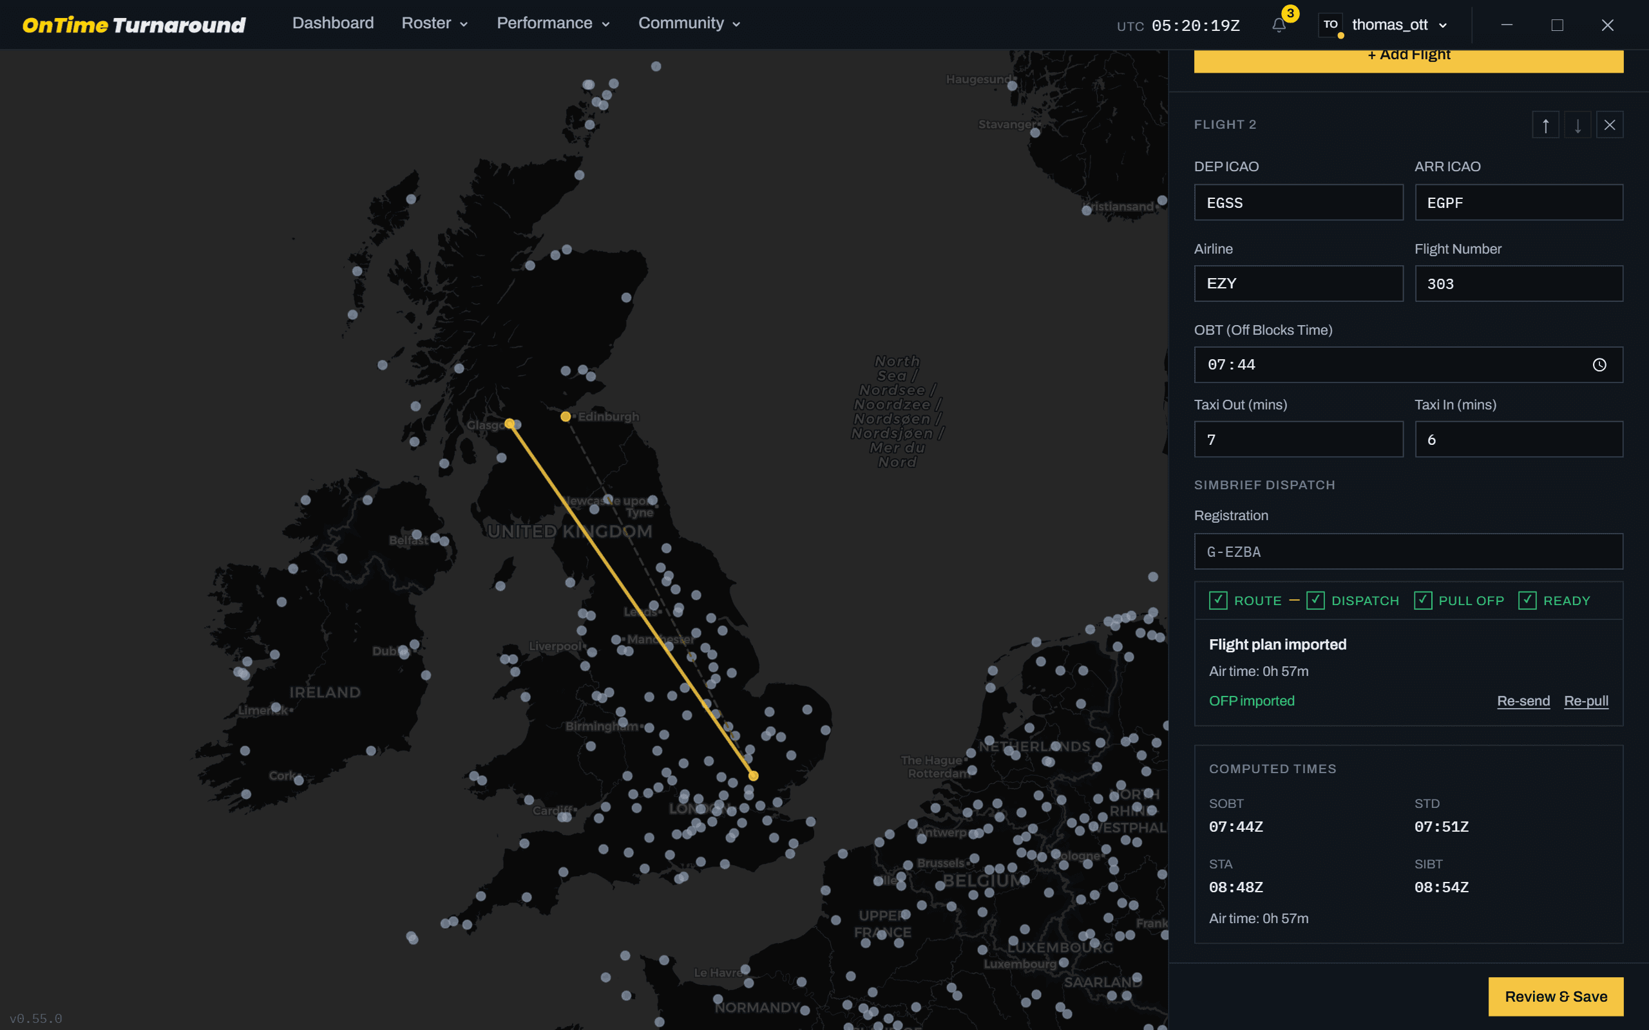Edit the Taxi Out minutes field
Viewport: 1649px width, 1030px height.
(1298, 440)
